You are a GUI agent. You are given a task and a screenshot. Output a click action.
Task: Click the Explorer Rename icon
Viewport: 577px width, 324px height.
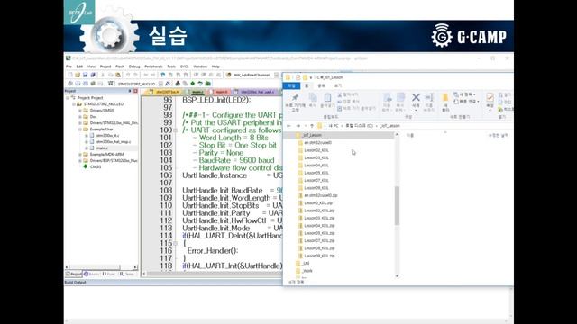(x=429, y=98)
